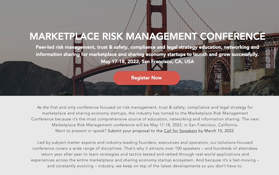Click the 'return year after year to learn' line
The image size is (279, 175).
145,154
